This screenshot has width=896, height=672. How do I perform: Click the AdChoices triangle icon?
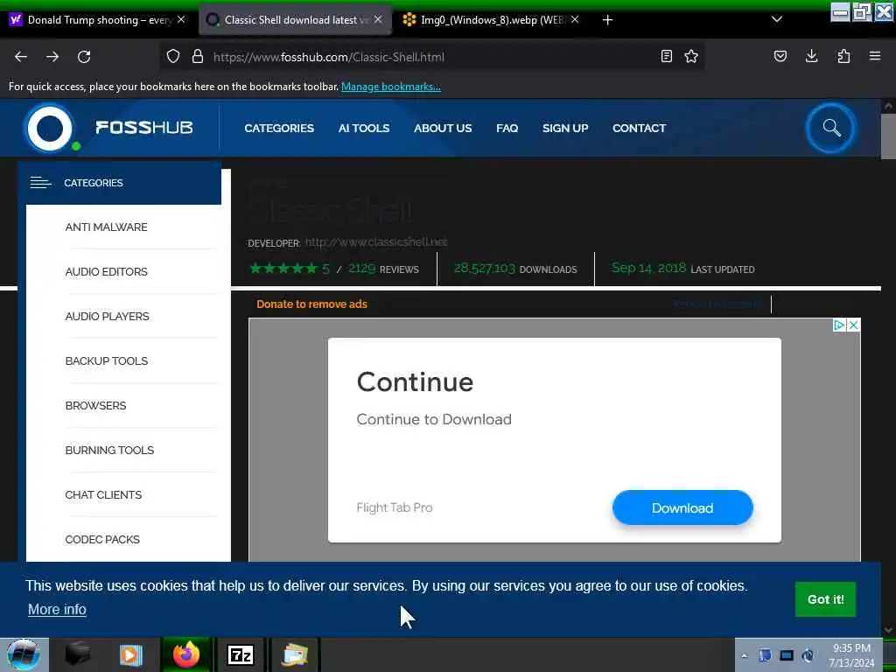pos(839,325)
